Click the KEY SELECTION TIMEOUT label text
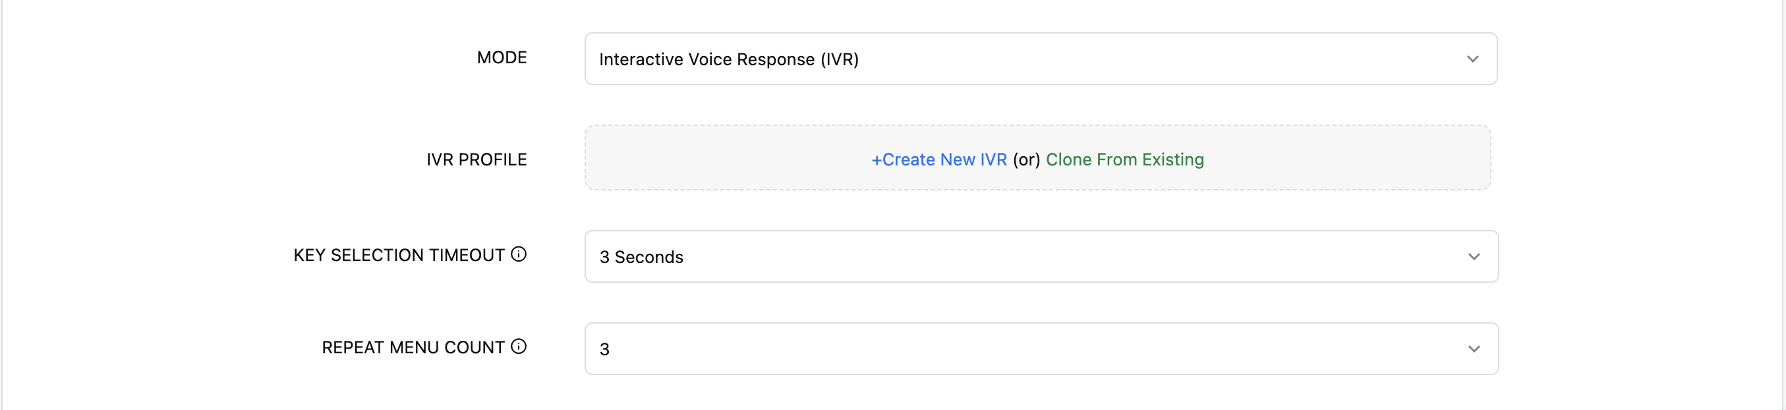This screenshot has width=1786, height=410. (x=399, y=255)
